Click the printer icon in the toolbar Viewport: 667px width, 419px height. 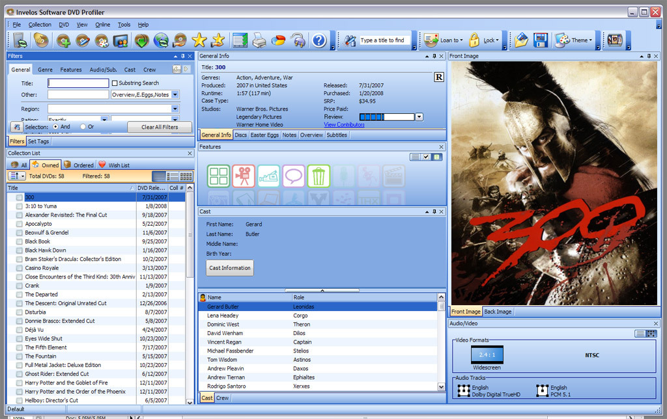click(259, 40)
